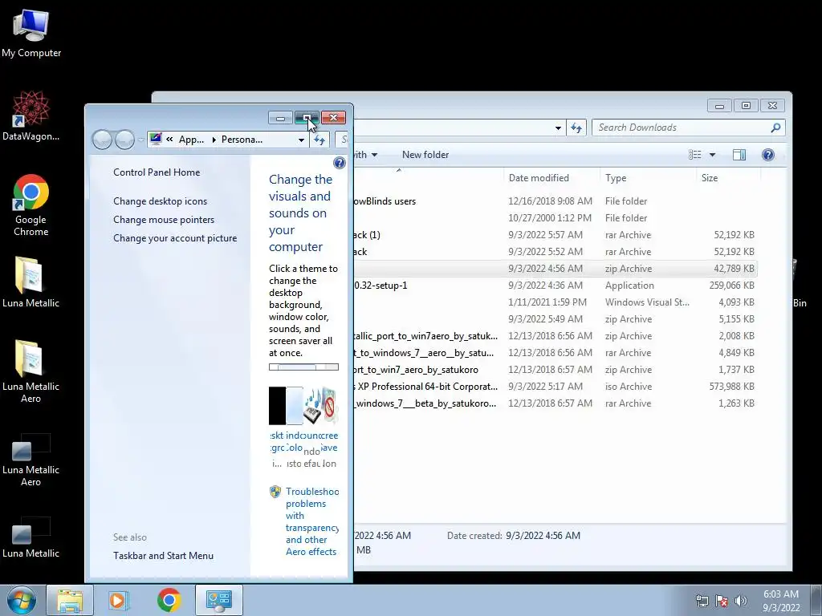Click the Windows Start orb
822x616 pixels.
pos(22,600)
